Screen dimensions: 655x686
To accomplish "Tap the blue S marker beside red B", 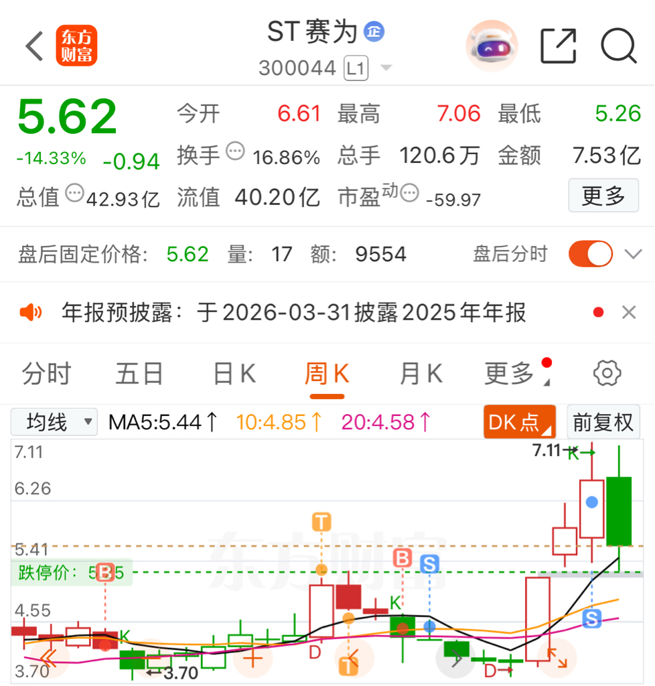I will point(429,564).
